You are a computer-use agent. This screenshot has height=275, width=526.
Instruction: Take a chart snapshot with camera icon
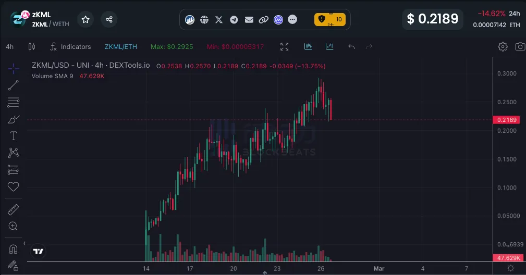click(x=520, y=46)
